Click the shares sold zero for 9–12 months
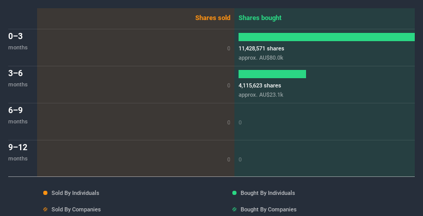The width and height of the screenshot is (423, 216). pos(229,159)
